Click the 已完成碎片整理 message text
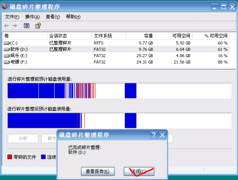This screenshot has width=238, height=180. [x=84, y=147]
